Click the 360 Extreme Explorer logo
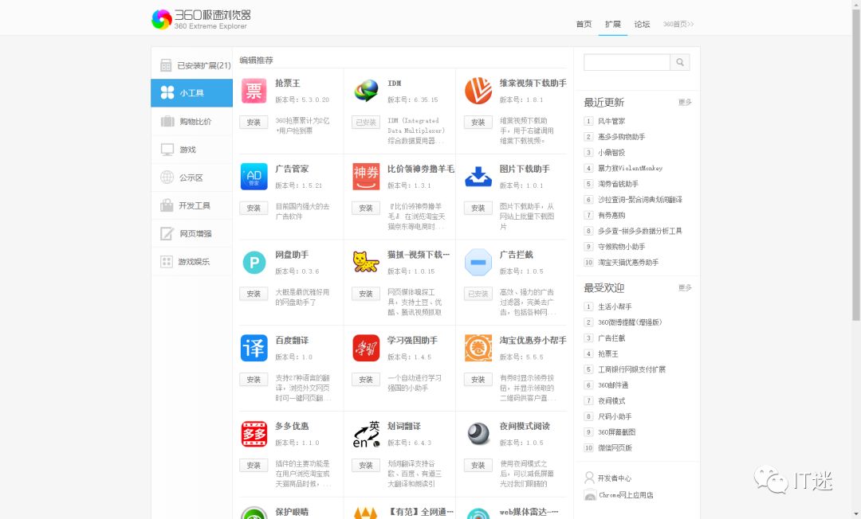The width and height of the screenshot is (861, 519). click(x=201, y=19)
